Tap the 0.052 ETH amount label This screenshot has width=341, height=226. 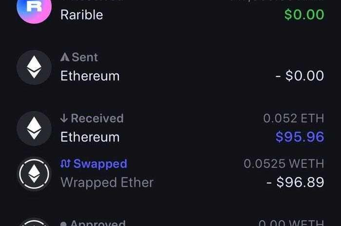pos(294,119)
